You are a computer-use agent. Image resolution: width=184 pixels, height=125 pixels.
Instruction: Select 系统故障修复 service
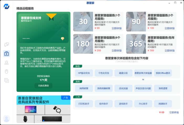104,88
